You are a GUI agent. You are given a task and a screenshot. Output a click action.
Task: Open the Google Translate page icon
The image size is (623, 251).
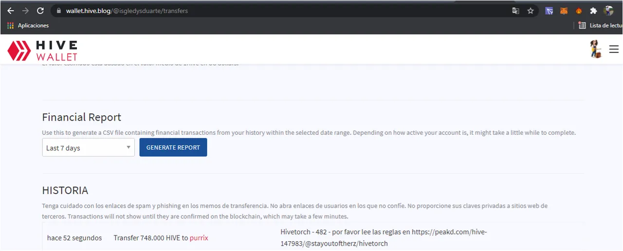[515, 11]
